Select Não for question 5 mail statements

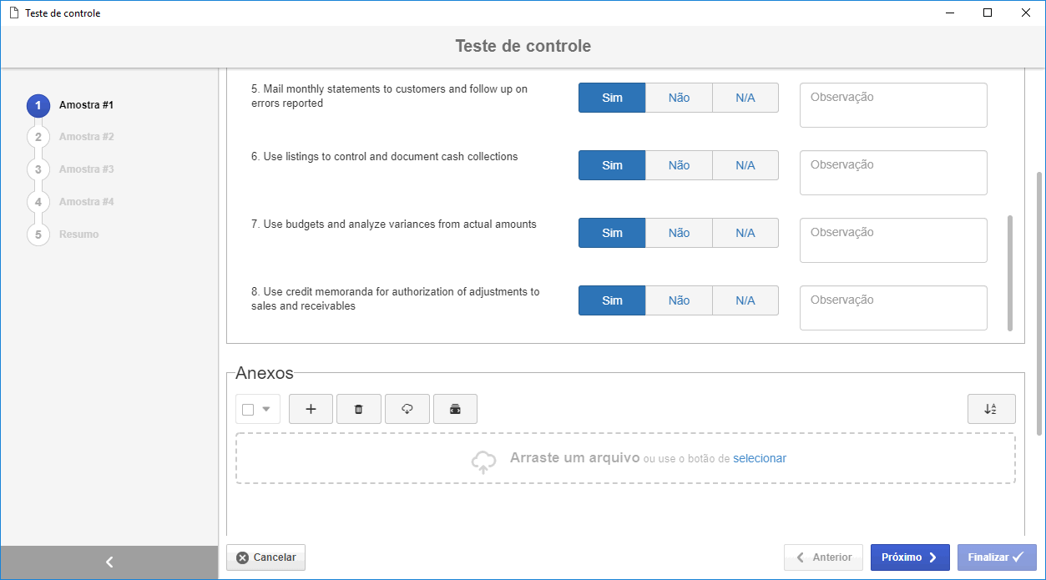tap(679, 98)
